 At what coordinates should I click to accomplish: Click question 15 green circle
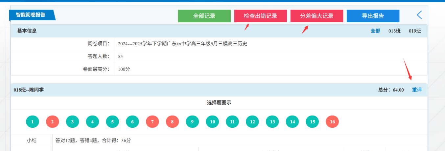coord(312,122)
